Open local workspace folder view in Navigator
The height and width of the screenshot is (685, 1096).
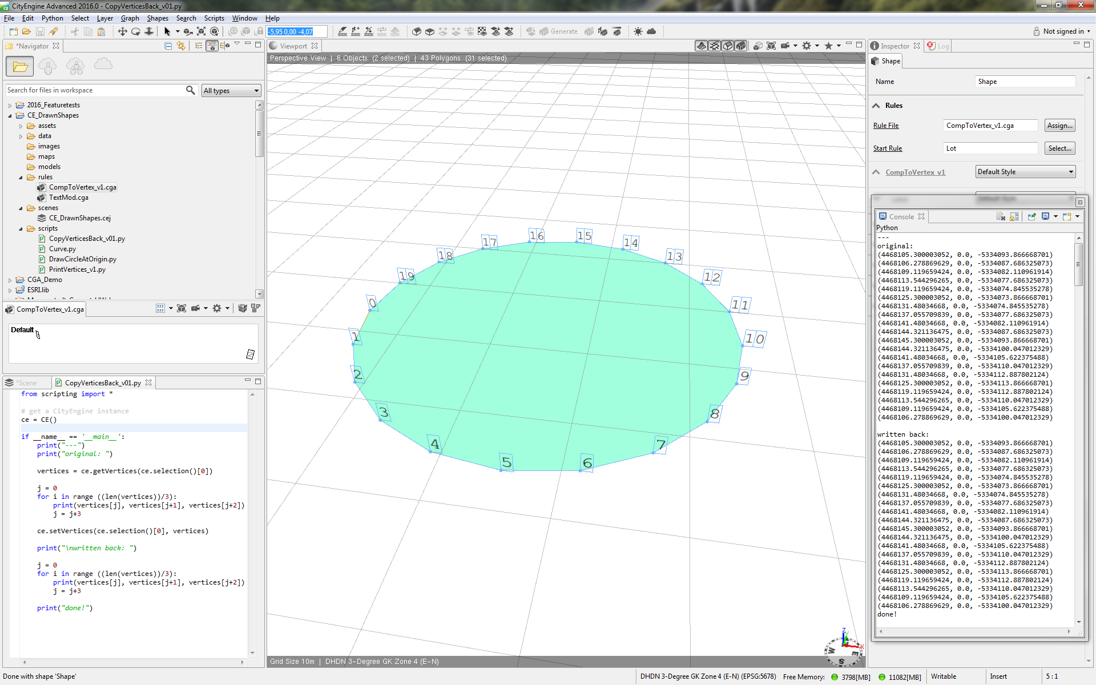pyautogui.click(x=20, y=67)
